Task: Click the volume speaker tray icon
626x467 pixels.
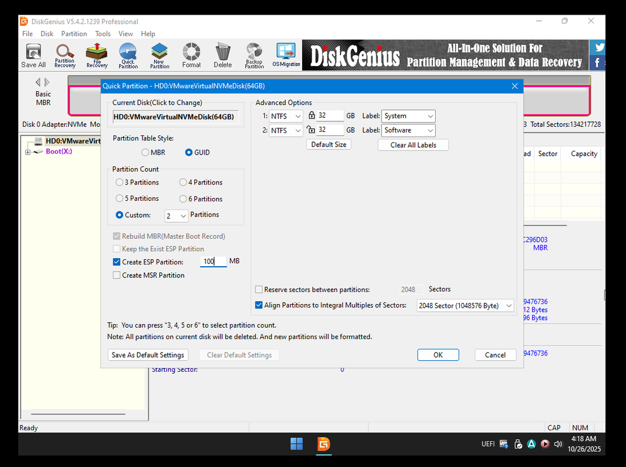Action: [558, 444]
